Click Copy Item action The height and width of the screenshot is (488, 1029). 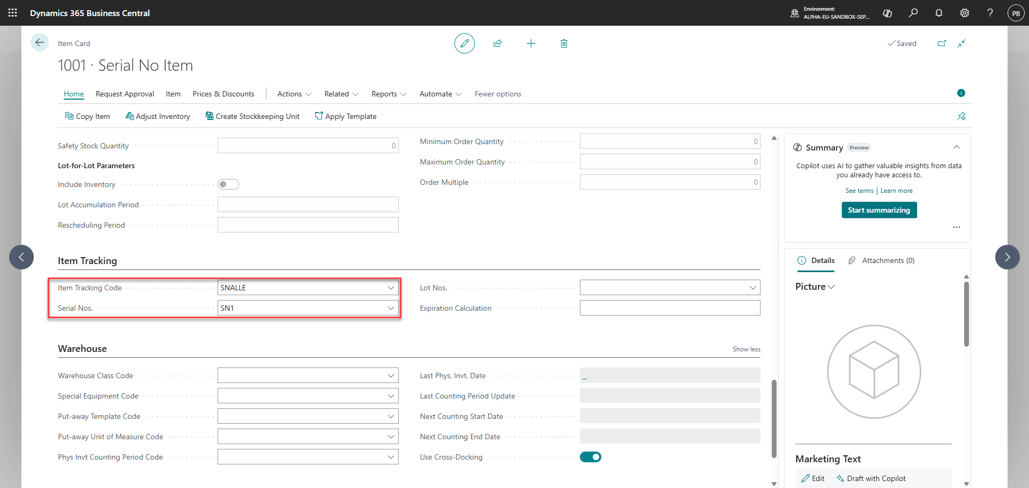[87, 116]
